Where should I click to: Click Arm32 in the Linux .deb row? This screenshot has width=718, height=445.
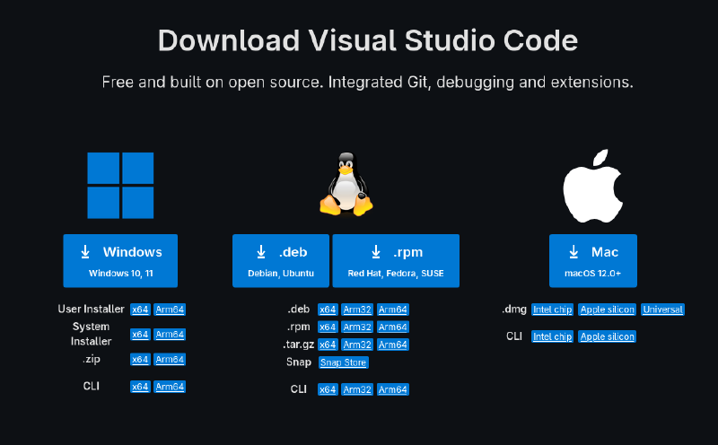coord(357,310)
